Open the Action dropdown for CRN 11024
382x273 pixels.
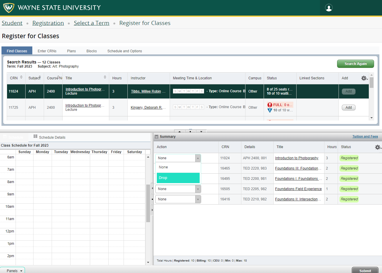pos(178,158)
